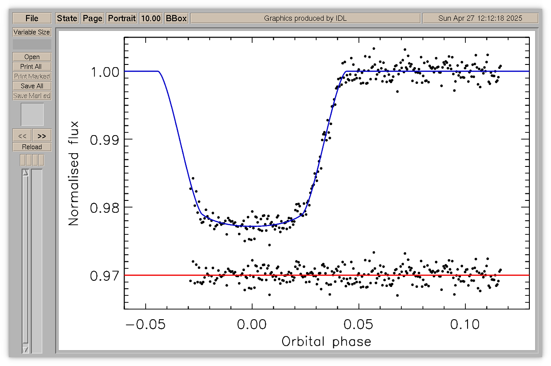Click the first small page-mark button under Reload
Image resolution: width=551 pixels, height=366 pixels.
[23, 160]
